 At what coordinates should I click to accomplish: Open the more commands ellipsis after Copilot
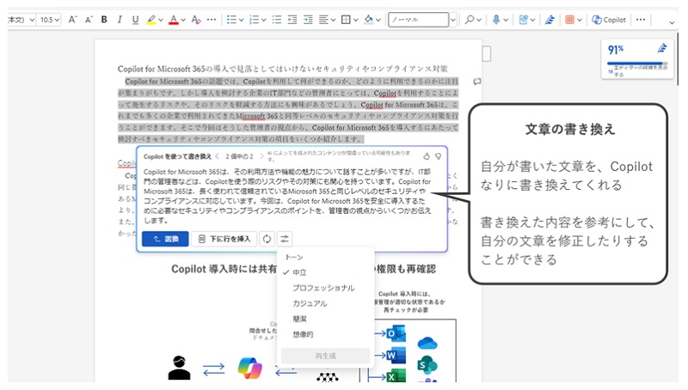[641, 20]
